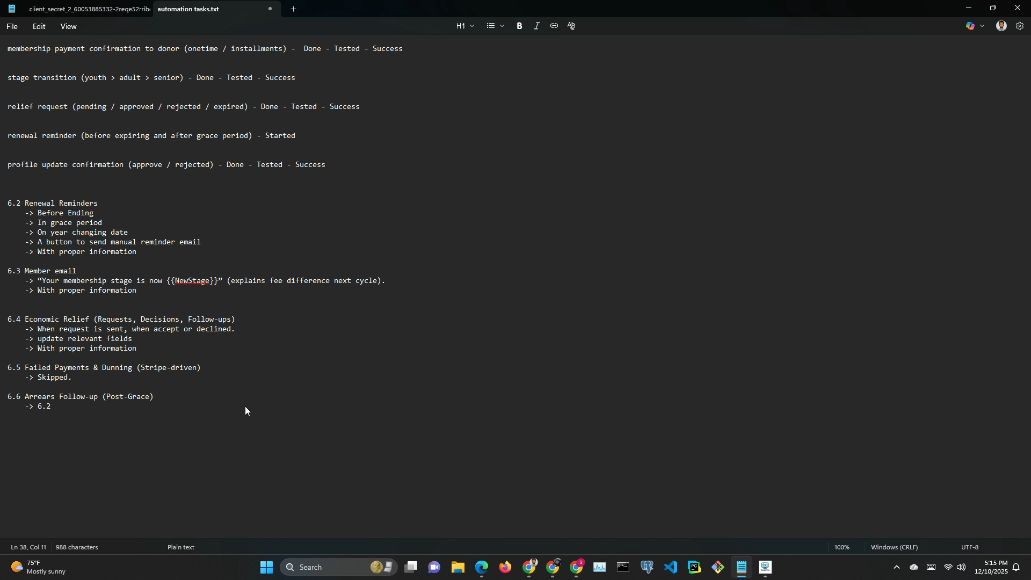Toggle italic formatting in toolbar
This screenshot has width=1031, height=580.
536,26
